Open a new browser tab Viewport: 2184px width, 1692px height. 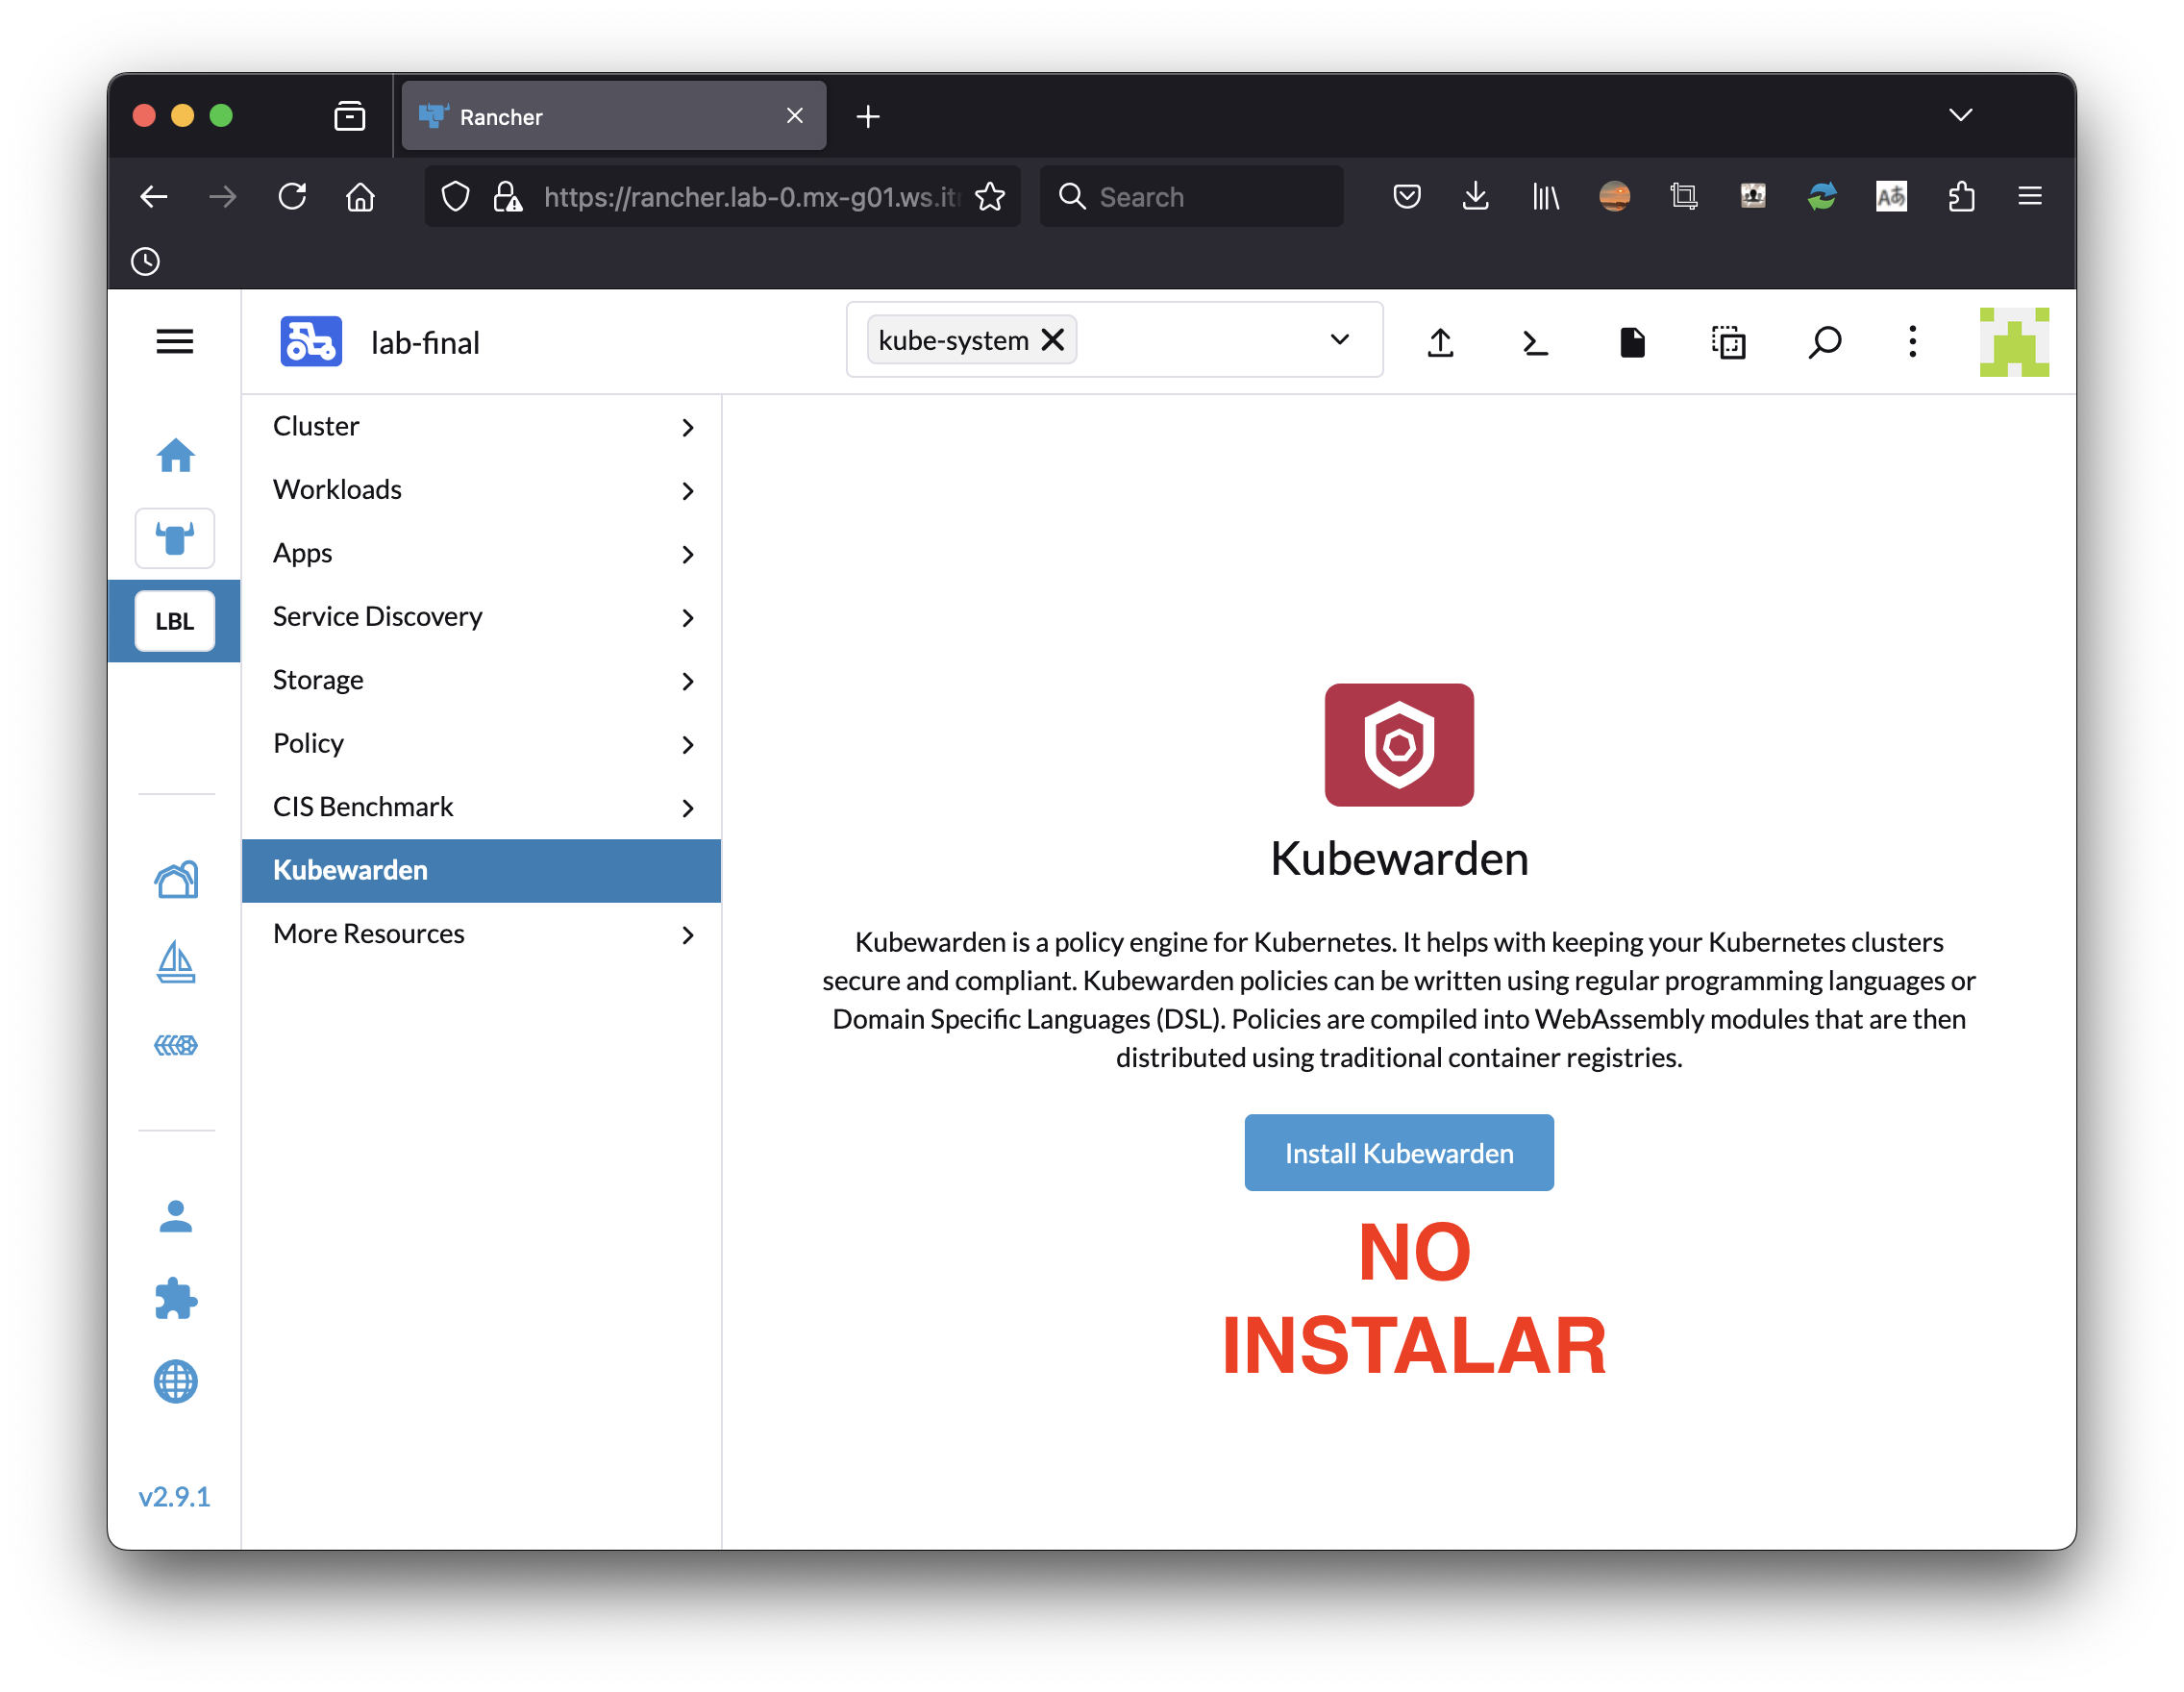[868, 116]
